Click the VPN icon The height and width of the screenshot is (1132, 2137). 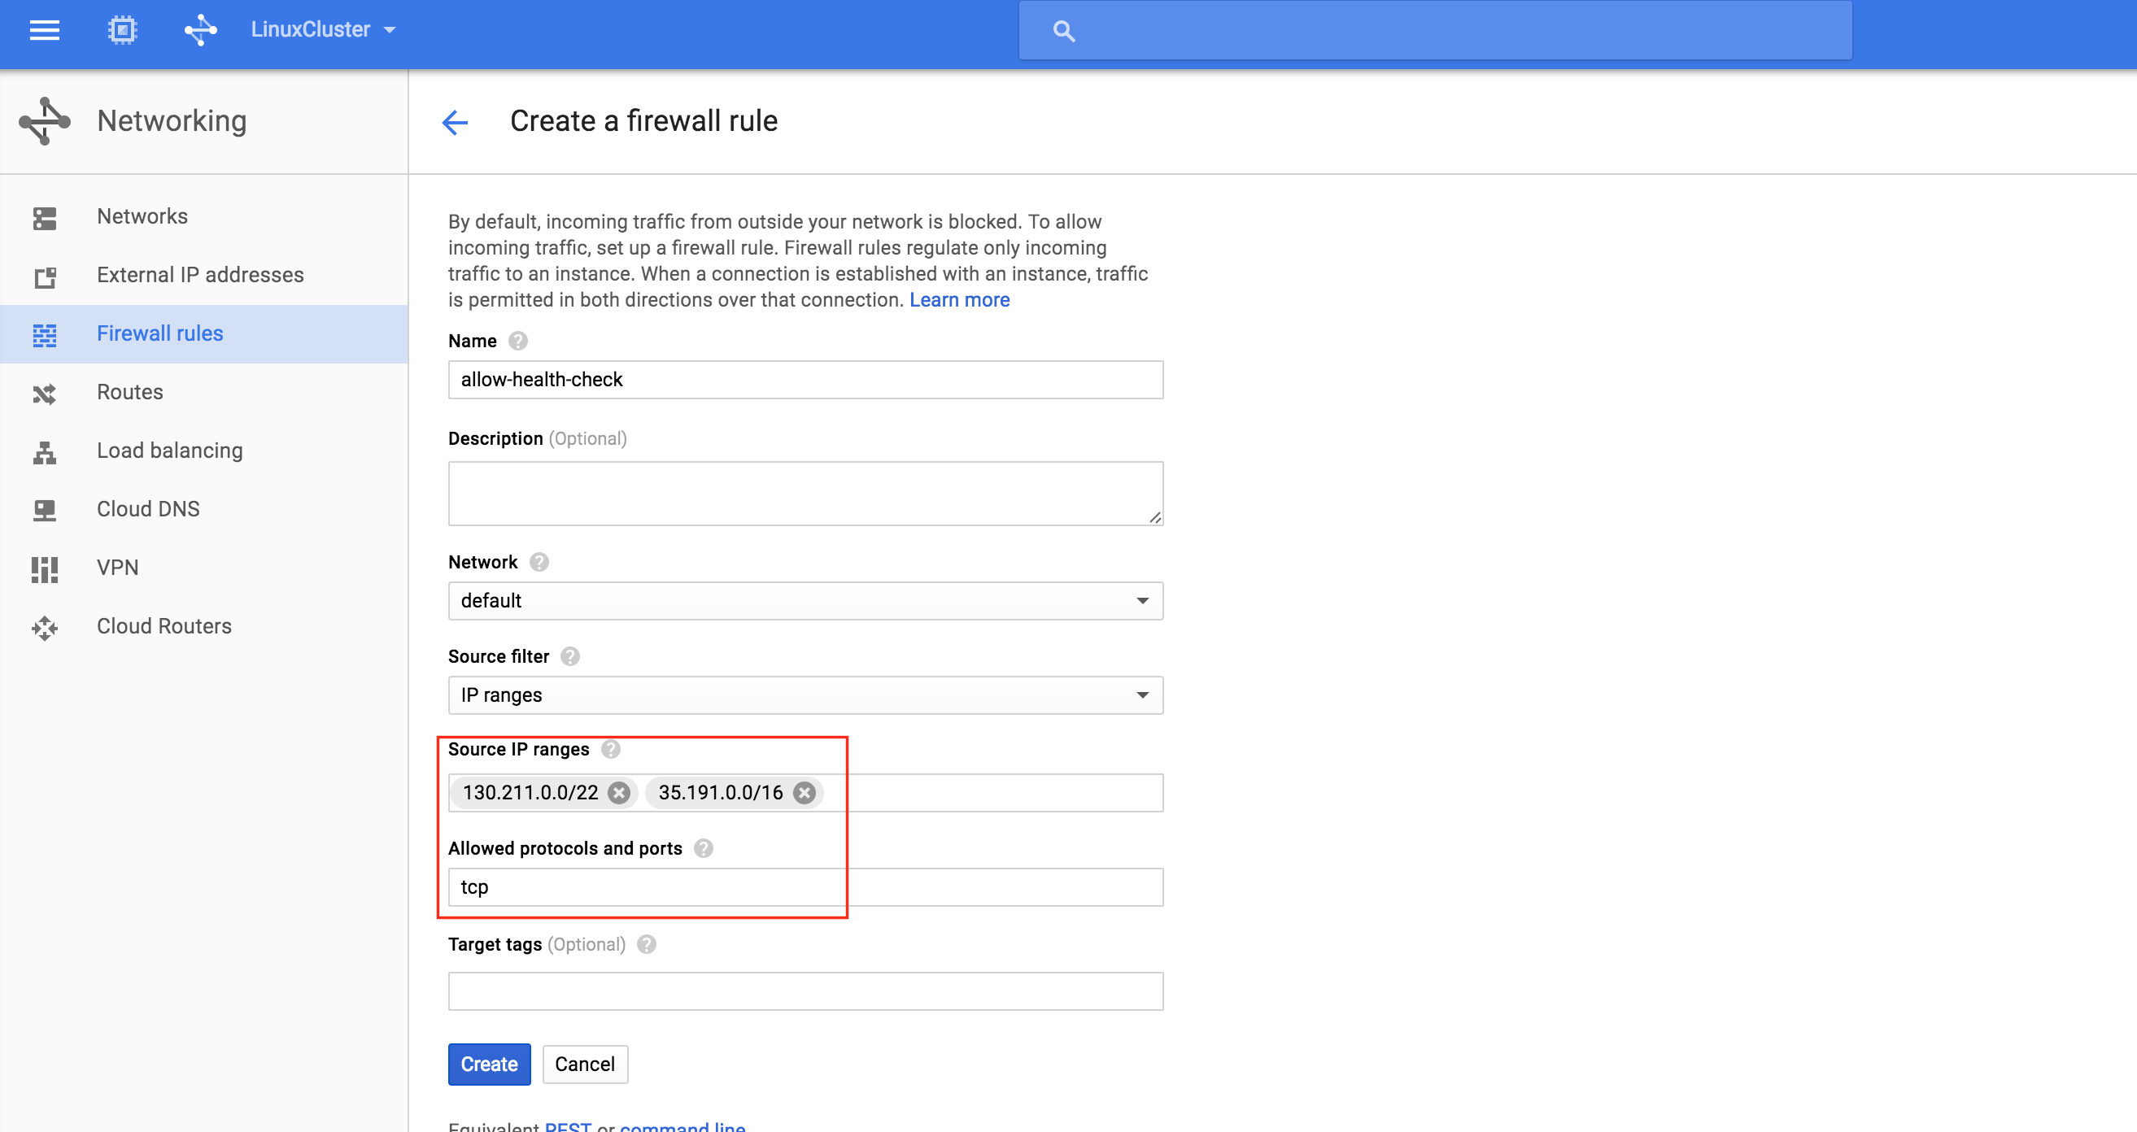coord(45,570)
